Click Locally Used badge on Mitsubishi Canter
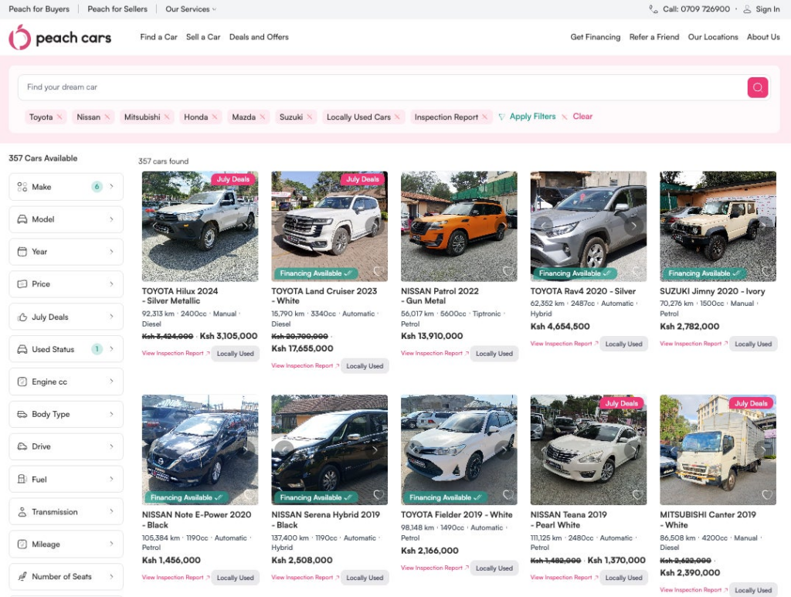 [x=753, y=590]
